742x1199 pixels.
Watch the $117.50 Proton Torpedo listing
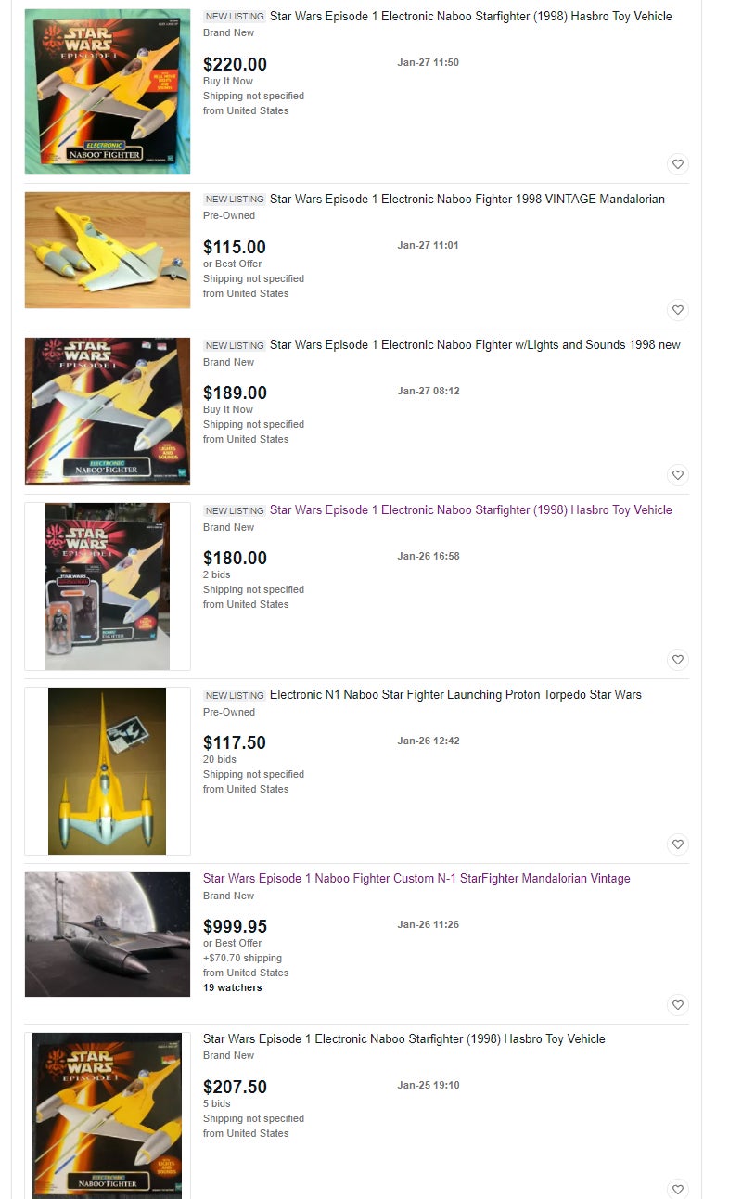(x=678, y=844)
